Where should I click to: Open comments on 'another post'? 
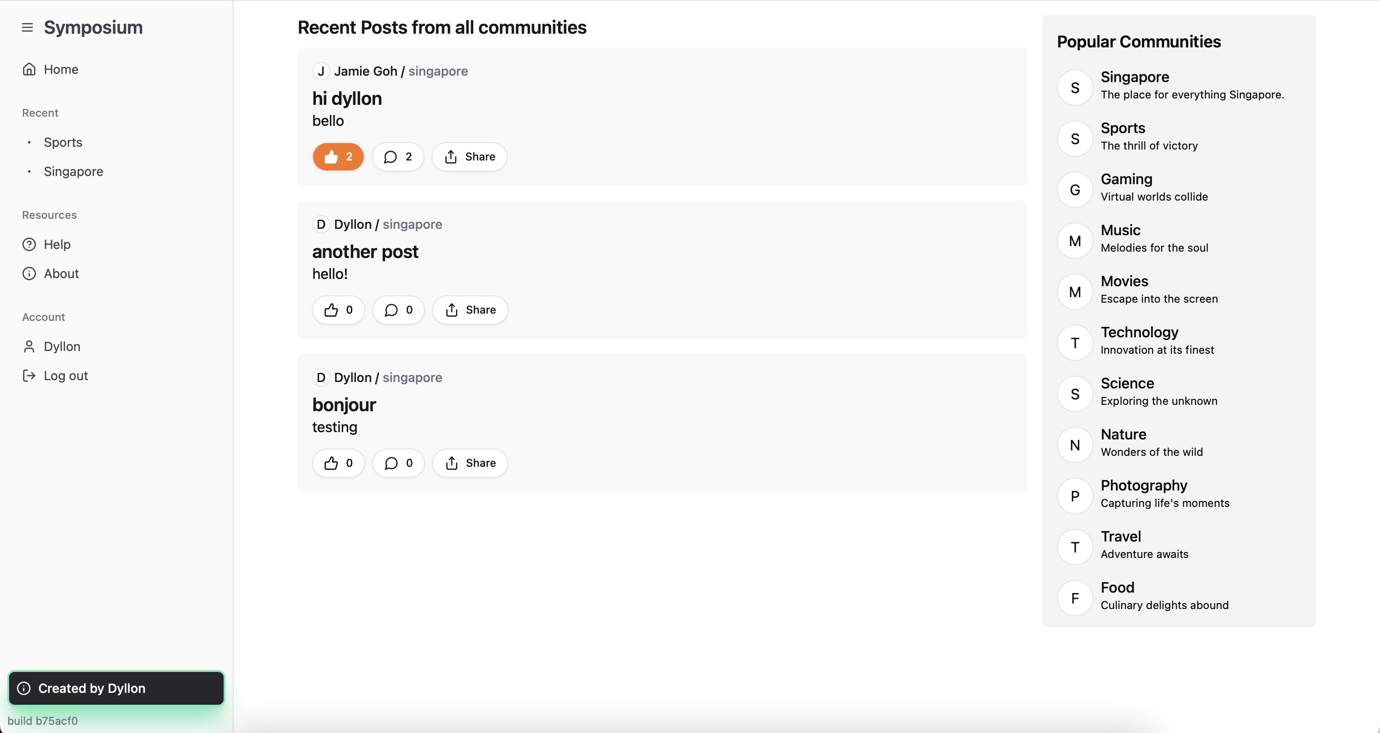[x=398, y=310]
